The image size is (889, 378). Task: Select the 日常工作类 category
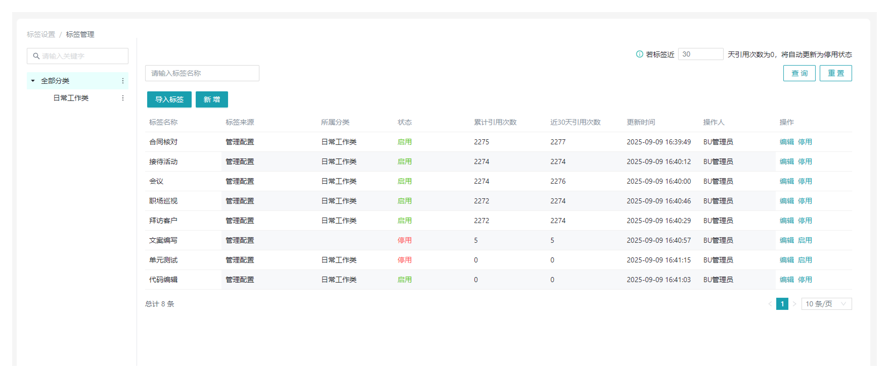click(x=71, y=98)
